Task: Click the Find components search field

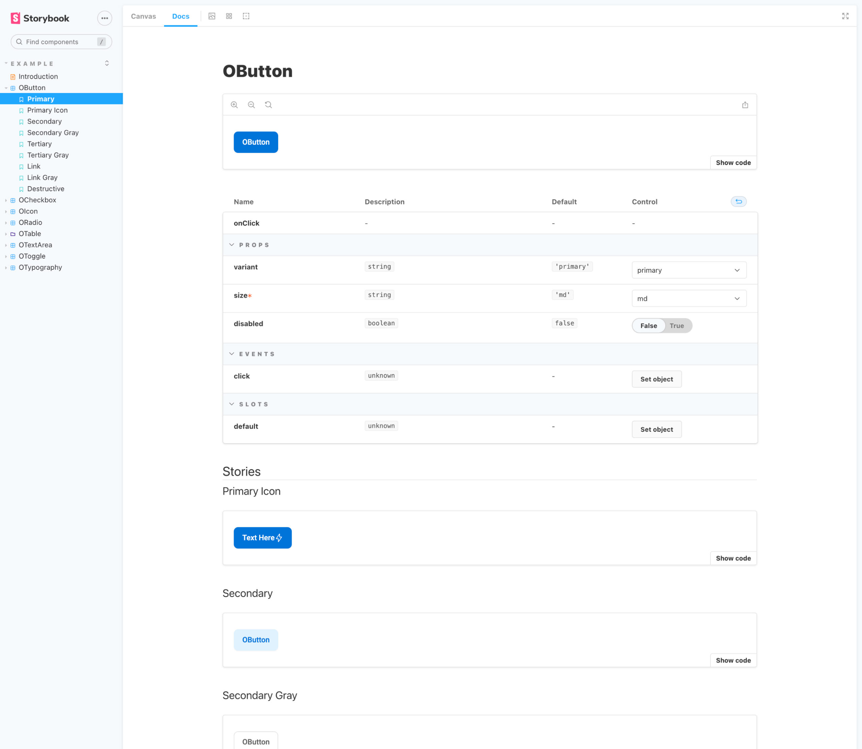Action: pos(61,42)
